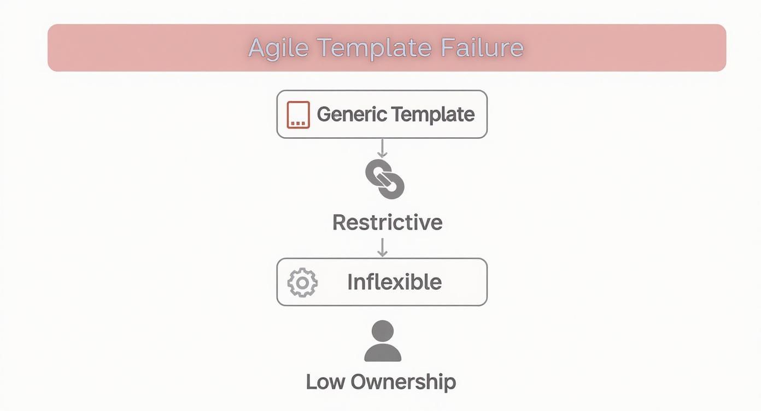Click the arrow beneath the Restrictive label

383,246
